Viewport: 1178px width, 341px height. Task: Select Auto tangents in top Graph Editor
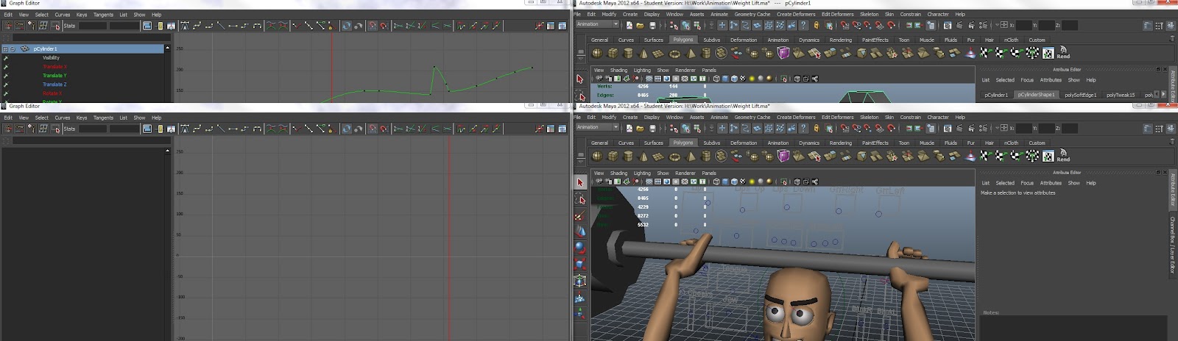tap(185, 26)
